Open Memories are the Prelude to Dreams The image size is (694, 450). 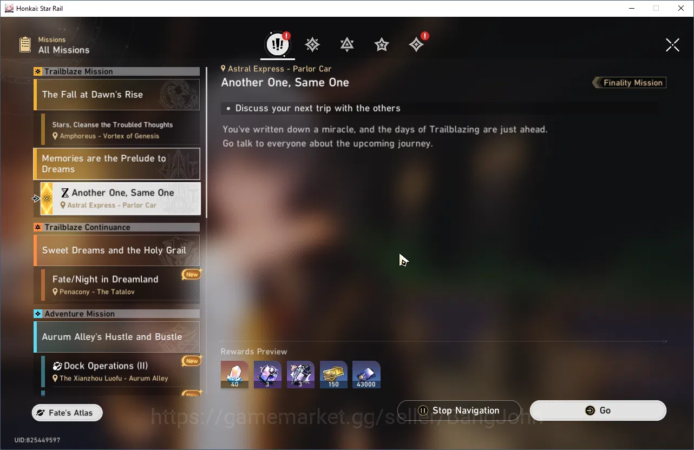click(116, 164)
